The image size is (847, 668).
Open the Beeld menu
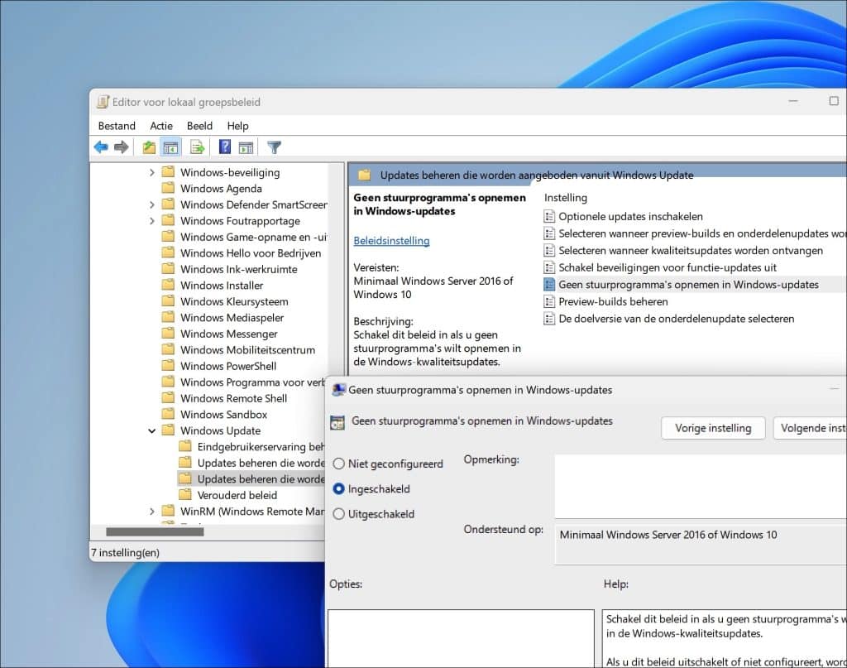199,126
